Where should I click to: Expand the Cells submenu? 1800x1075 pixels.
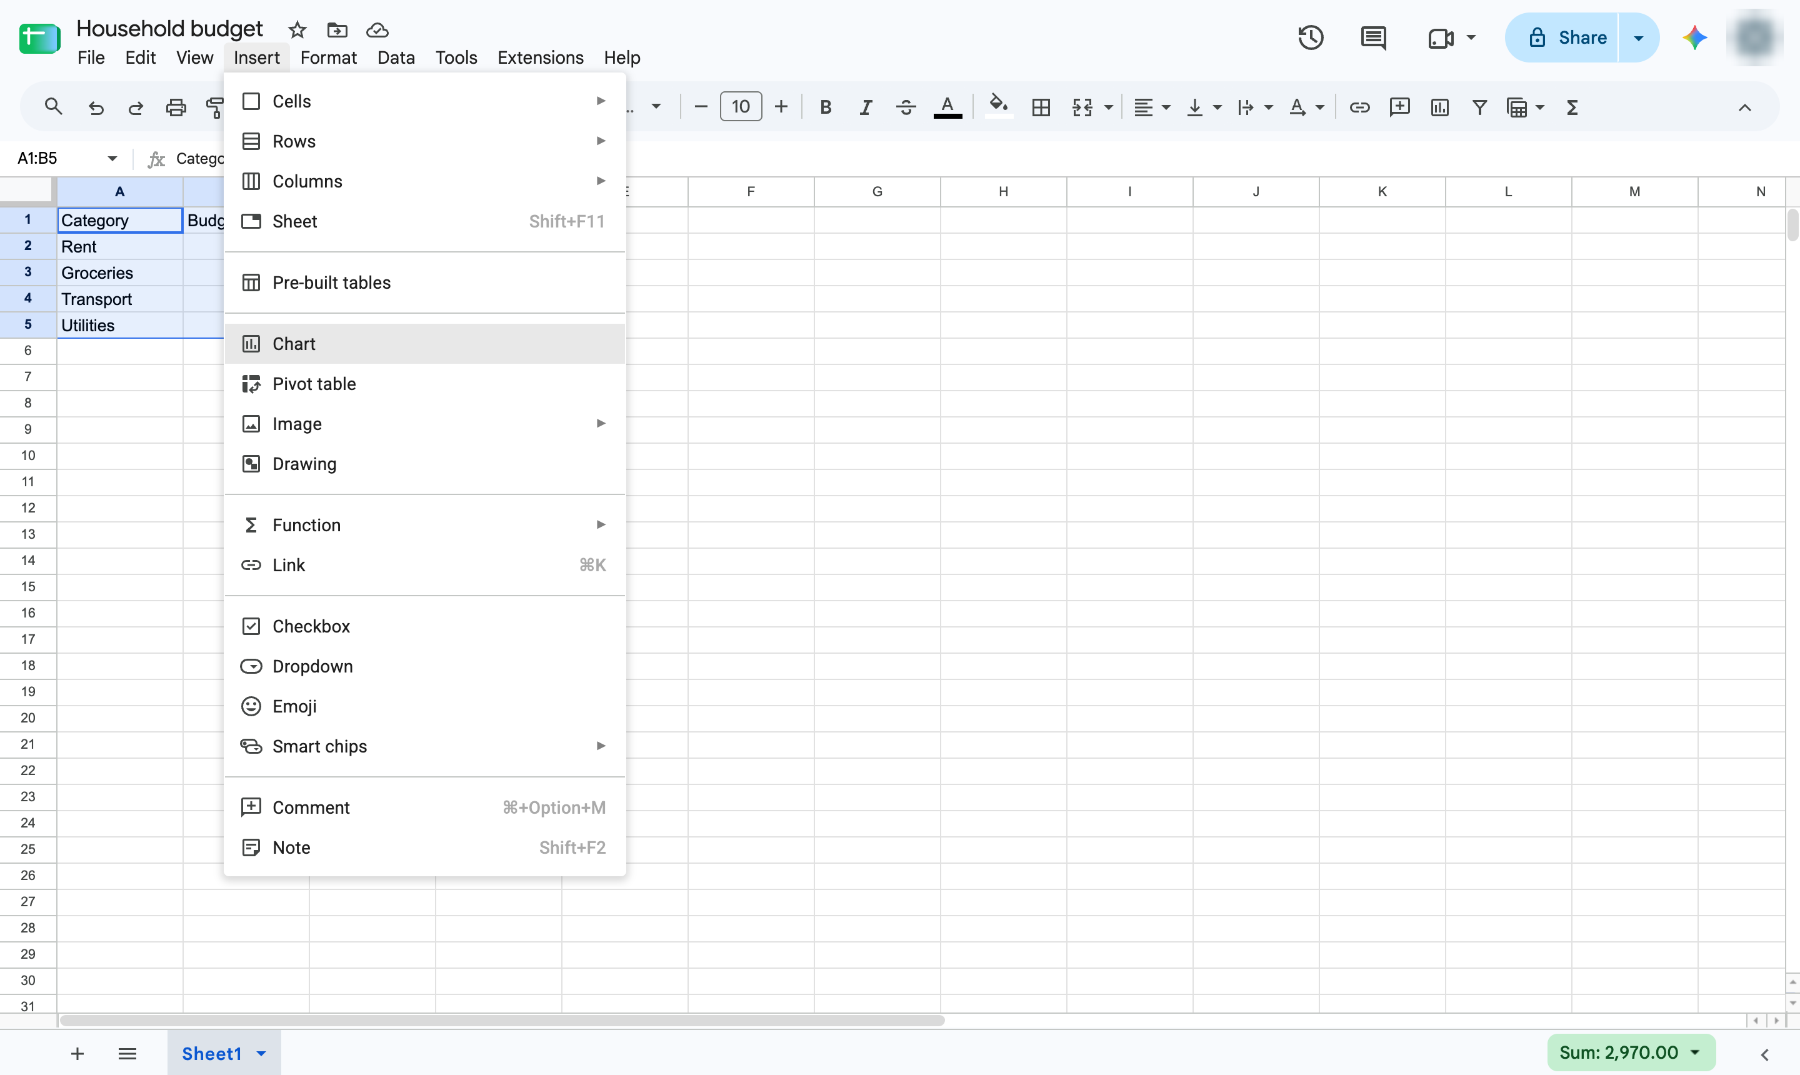(425, 101)
